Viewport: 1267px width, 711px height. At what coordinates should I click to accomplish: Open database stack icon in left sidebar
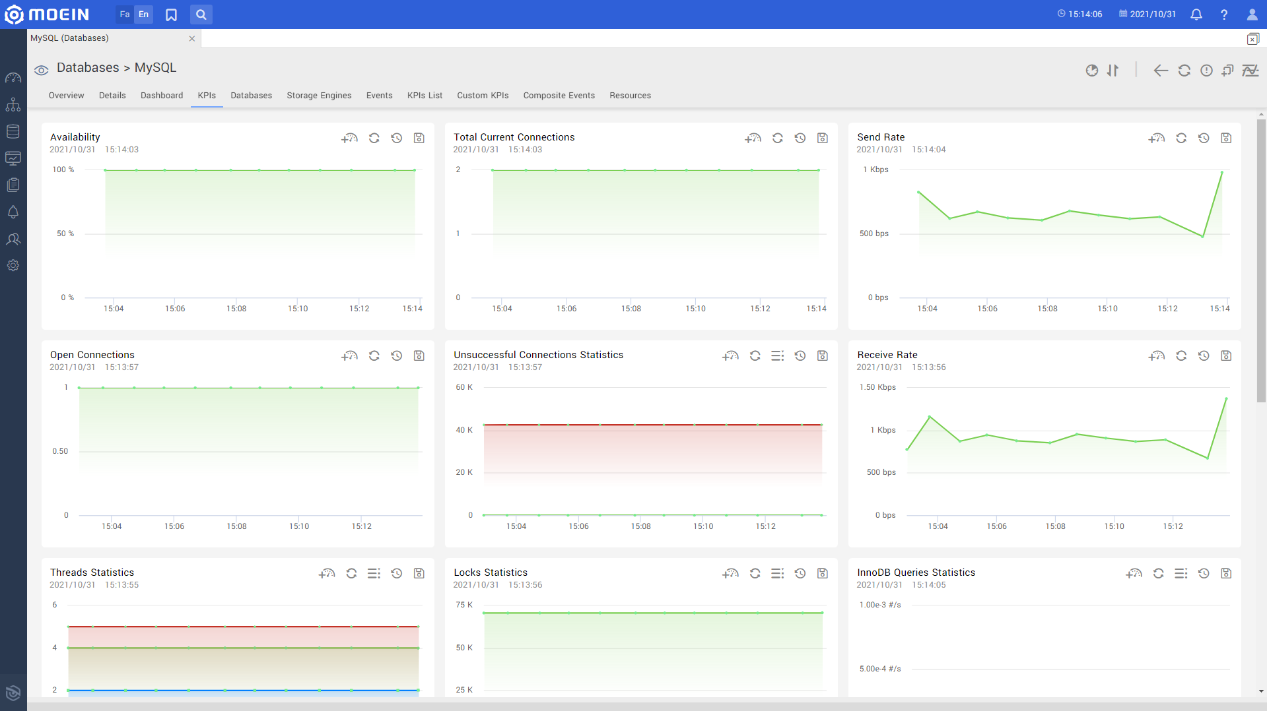[13, 131]
